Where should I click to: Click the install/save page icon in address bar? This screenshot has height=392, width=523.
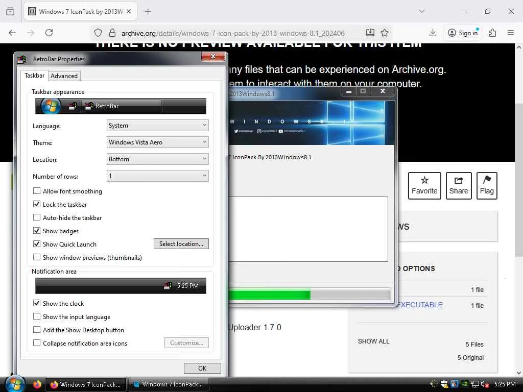click(370, 33)
